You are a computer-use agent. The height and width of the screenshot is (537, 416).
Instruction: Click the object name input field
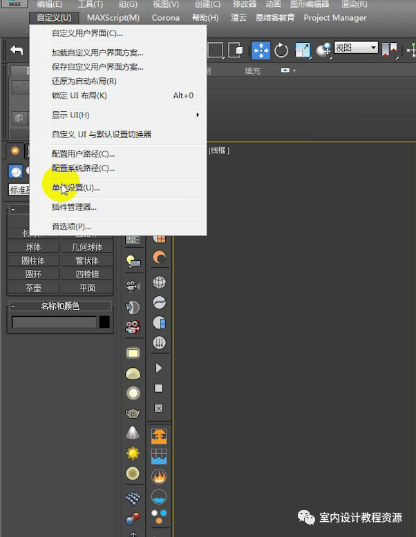point(54,322)
